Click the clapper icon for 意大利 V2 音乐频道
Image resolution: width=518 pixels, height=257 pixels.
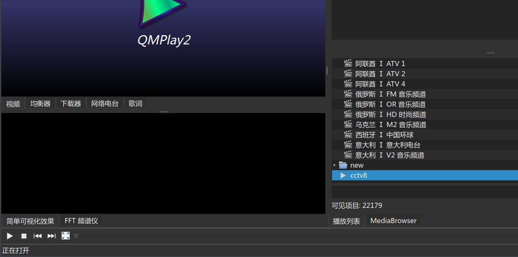pyautogui.click(x=348, y=155)
